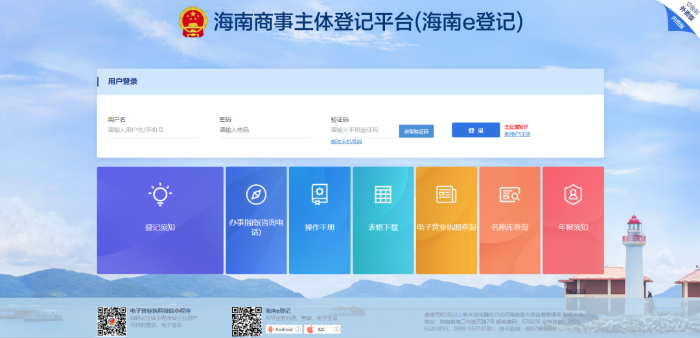The width and height of the screenshot is (700, 338).
Task: Open the 登记须知 tile label
Action: (x=160, y=227)
